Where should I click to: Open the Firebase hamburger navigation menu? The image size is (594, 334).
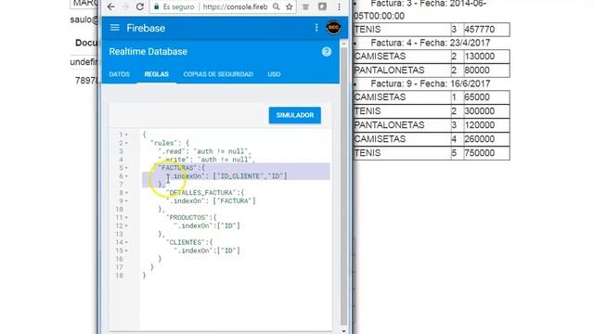pos(114,28)
